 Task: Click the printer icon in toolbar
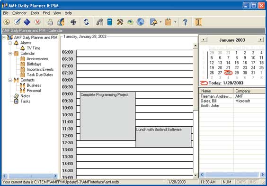50,22
